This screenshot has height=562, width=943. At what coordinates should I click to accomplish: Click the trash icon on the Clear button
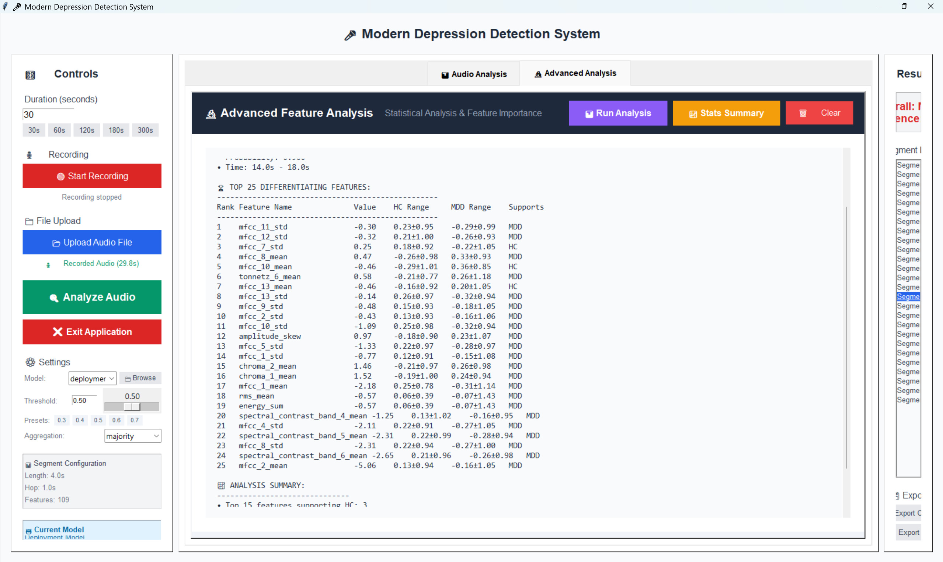(803, 113)
